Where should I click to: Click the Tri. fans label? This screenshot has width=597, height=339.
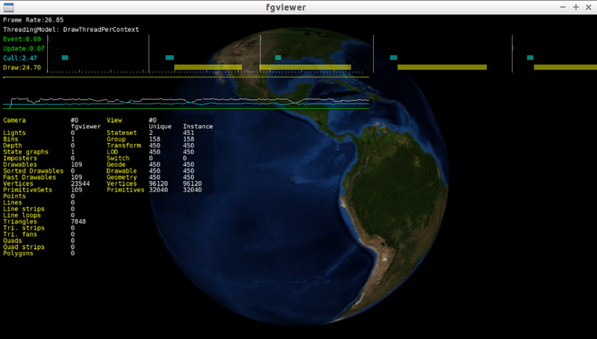pyautogui.click(x=20, y=234)
